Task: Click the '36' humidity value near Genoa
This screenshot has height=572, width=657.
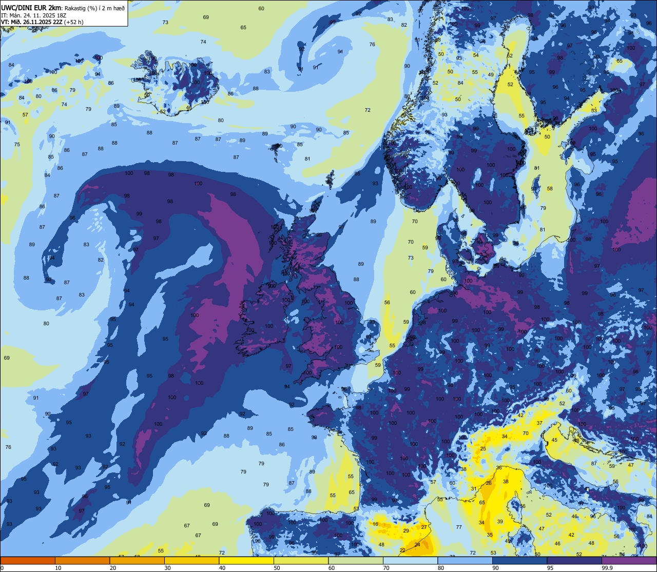Action: [499, 468]
